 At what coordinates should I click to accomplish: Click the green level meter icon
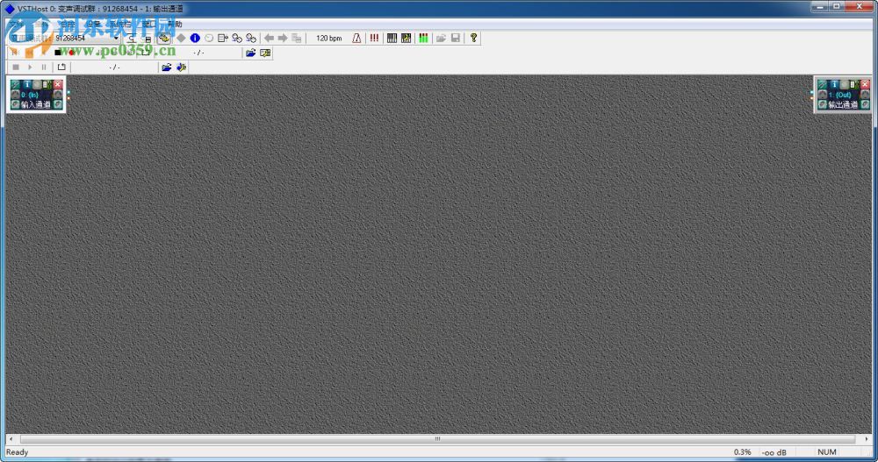pos(424,38)
